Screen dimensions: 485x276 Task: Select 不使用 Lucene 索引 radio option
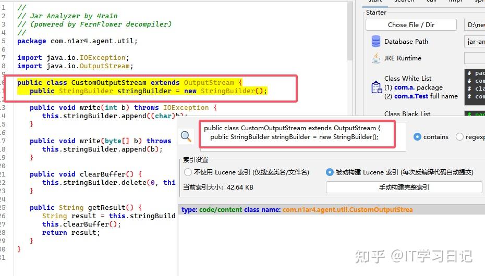(x=188, y=172)
